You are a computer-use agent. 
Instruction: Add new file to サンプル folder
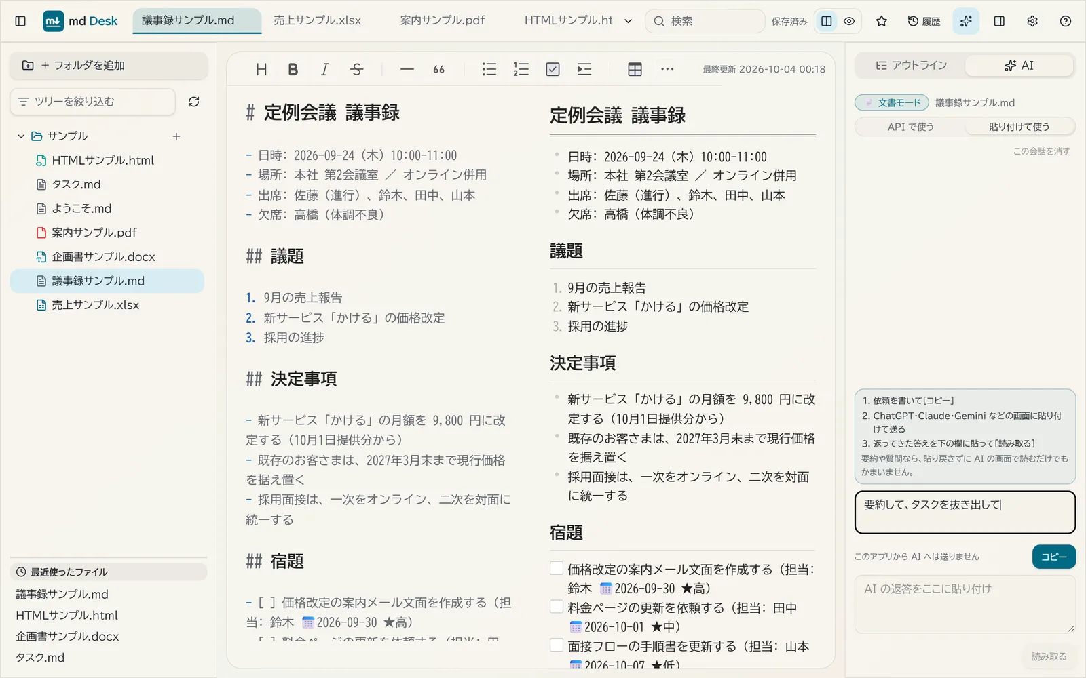tap(176, 136)
